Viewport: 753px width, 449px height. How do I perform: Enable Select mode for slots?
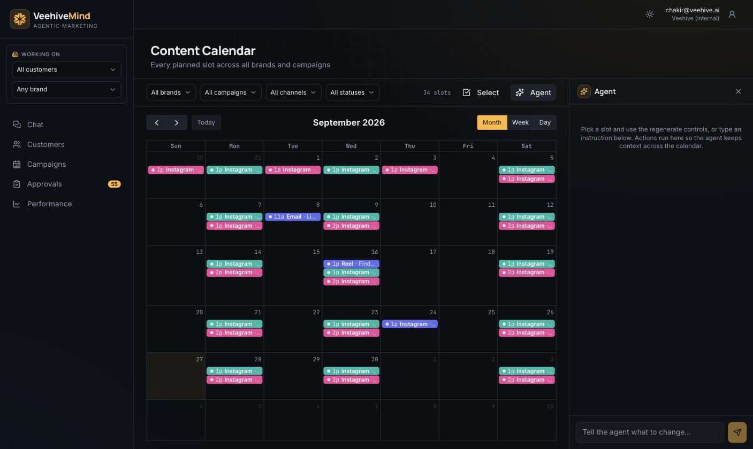pyautogui.click(x=481, y=92)
